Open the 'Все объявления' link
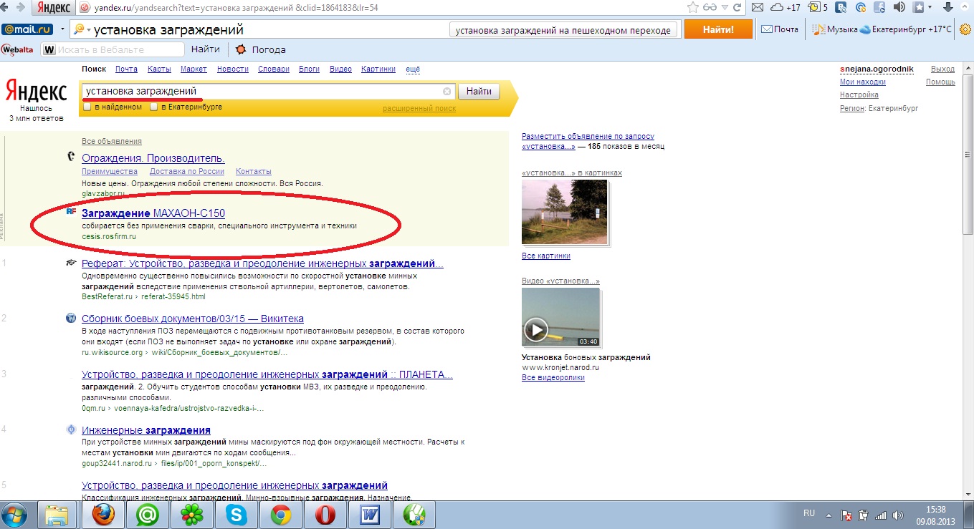974x529 pixels. (x=112, y=141)
